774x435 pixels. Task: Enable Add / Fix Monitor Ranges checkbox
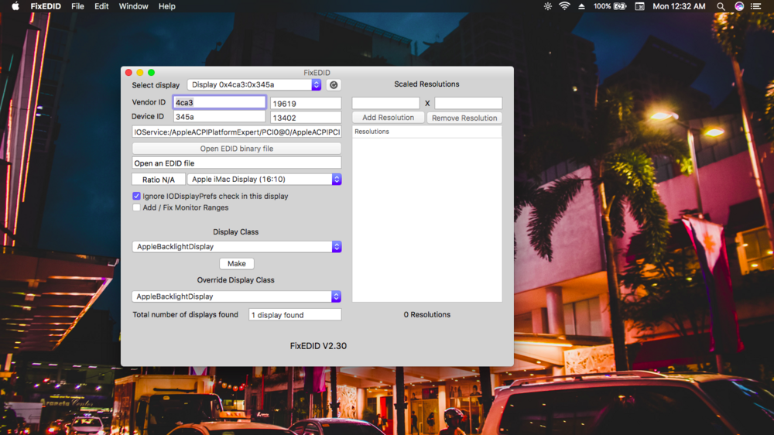[137, 207]
